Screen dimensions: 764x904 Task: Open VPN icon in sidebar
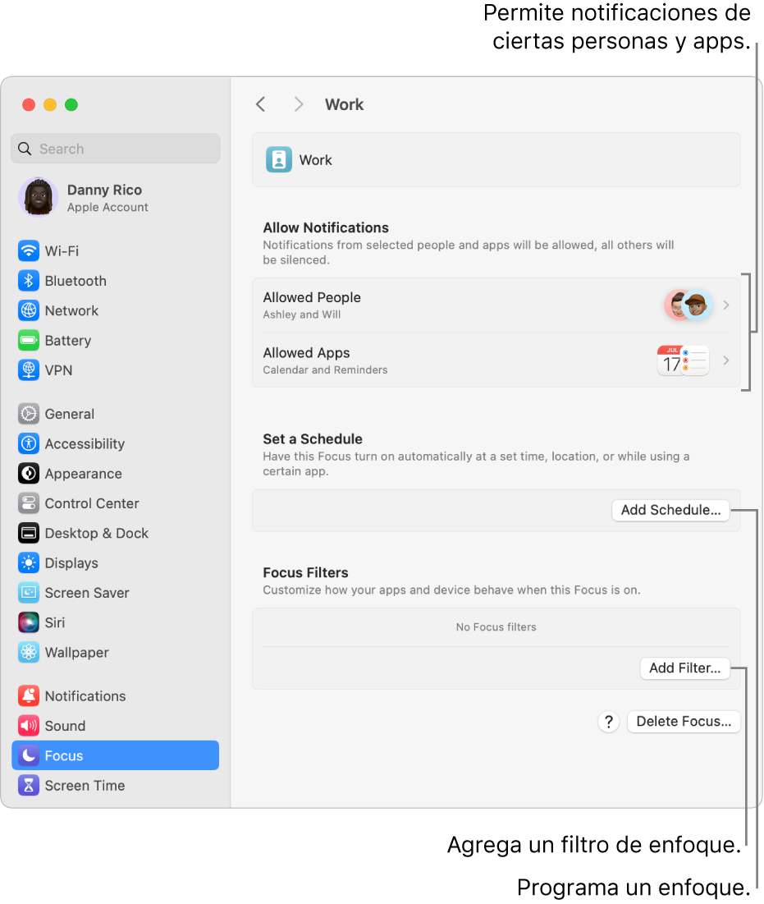pos(28,370)
